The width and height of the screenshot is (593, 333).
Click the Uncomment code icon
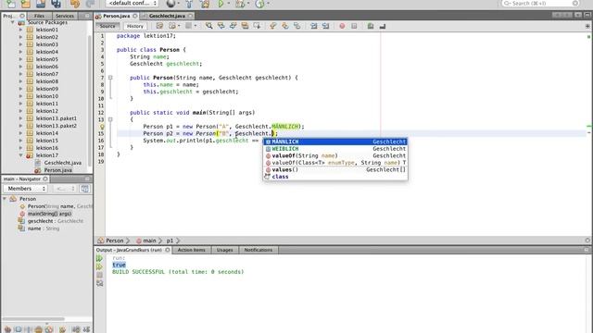(383, 26)
